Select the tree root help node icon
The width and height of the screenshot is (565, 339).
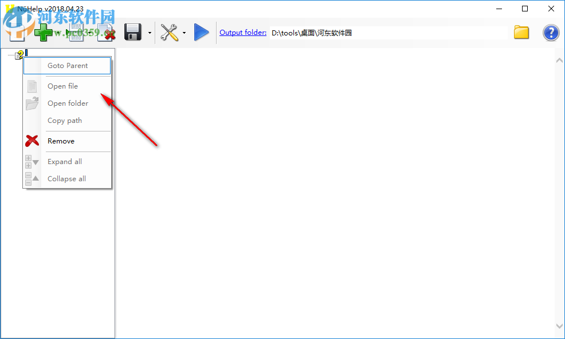click(19, 55)
